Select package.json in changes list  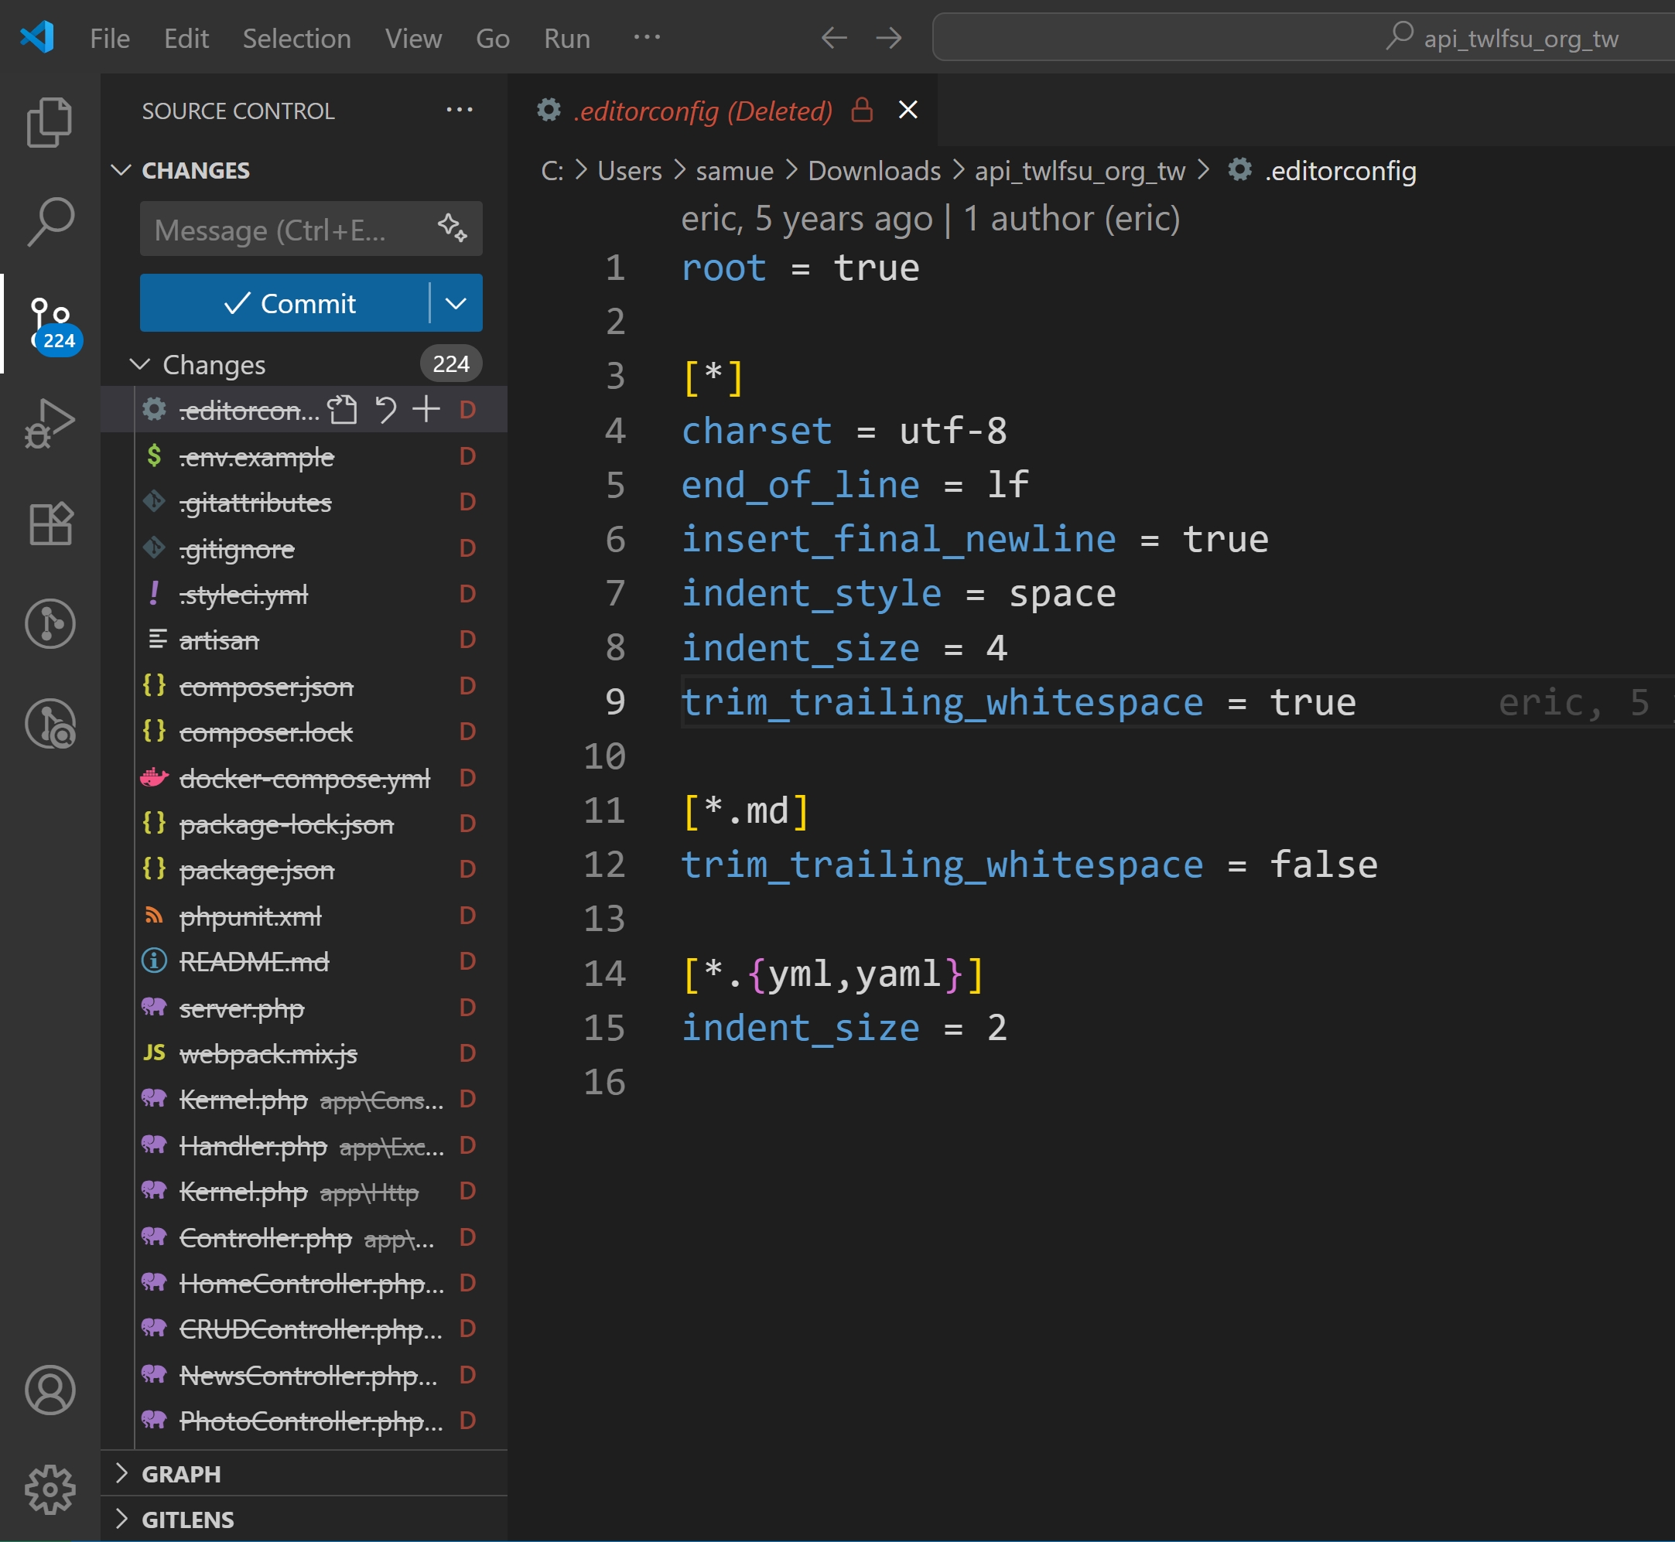coord(304,869)
